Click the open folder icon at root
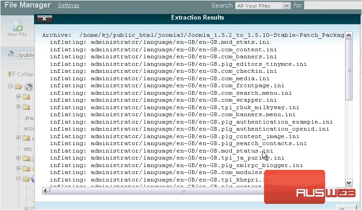 [x=19, y=87]
